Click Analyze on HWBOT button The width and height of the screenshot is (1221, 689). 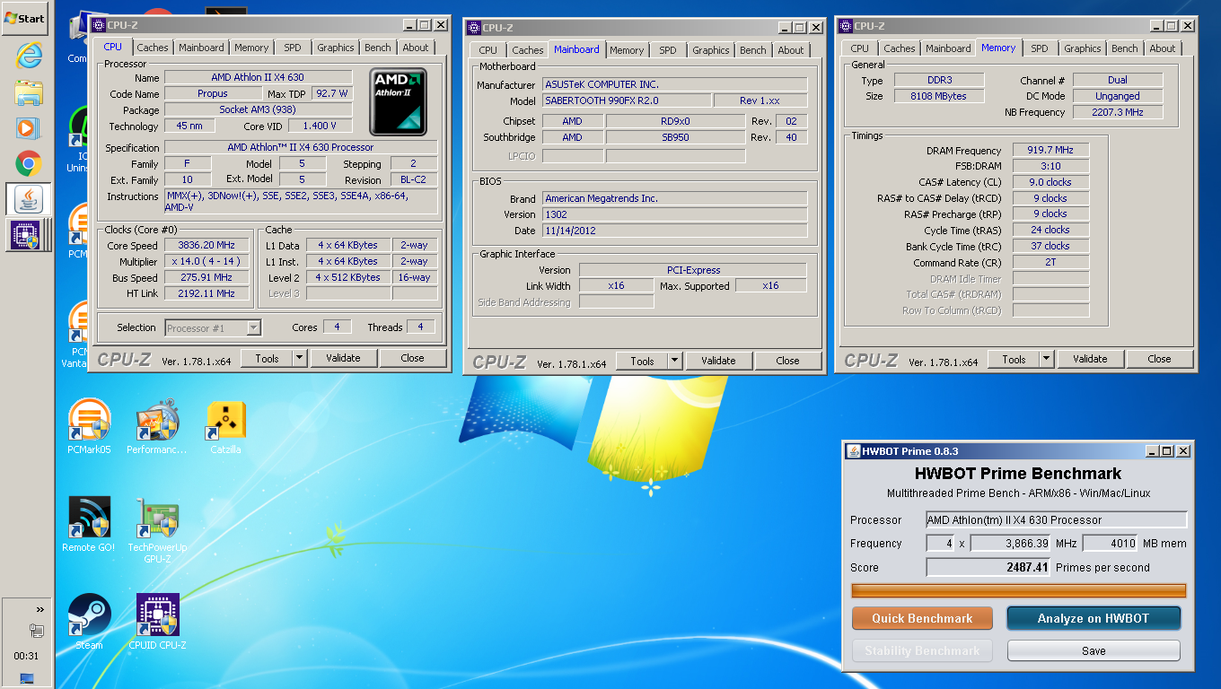coord(1094,618)
